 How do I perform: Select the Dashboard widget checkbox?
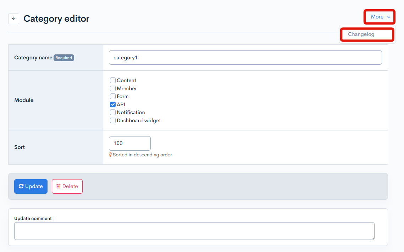coord(113,120)
